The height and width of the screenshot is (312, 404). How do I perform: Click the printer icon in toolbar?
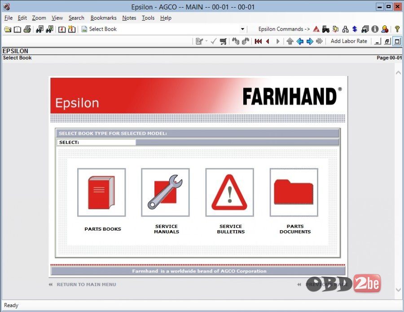(27, 29)
